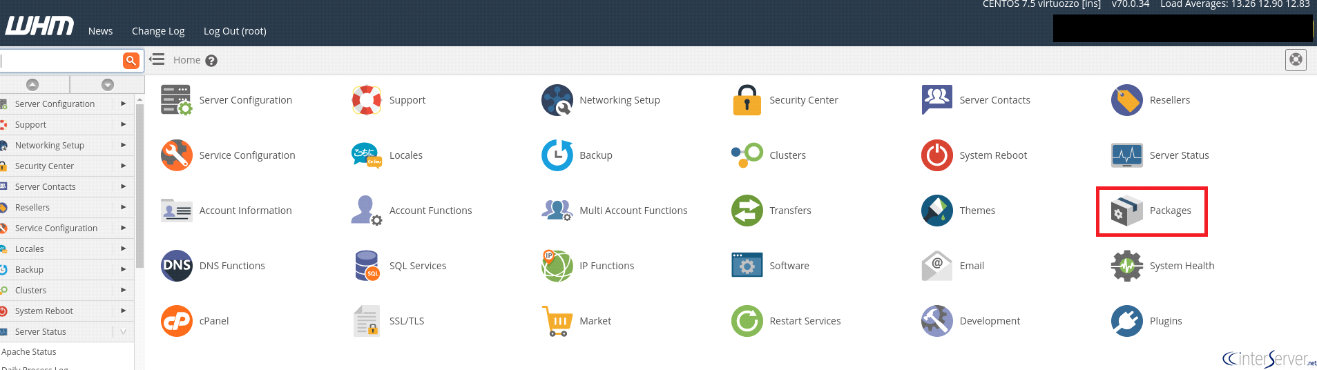This screenshot has height=370, width=1317.
Task: Expand all sidebar sections down arrow
Action: (x=107, y=84)
